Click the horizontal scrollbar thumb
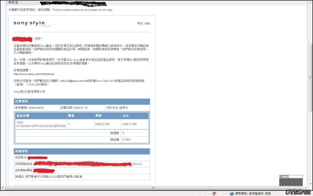 click(153, 188)
